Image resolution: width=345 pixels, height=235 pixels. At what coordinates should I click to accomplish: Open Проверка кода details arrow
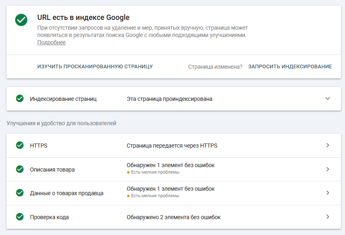327,217
